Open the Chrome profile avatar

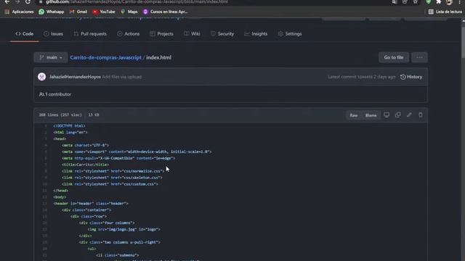click(449, 1)
